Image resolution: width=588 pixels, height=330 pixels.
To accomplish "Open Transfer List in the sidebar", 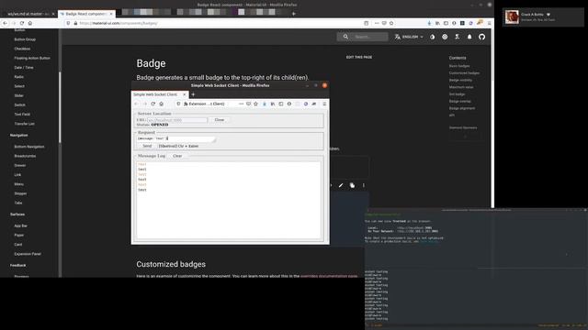I will [x=25, y=124].
